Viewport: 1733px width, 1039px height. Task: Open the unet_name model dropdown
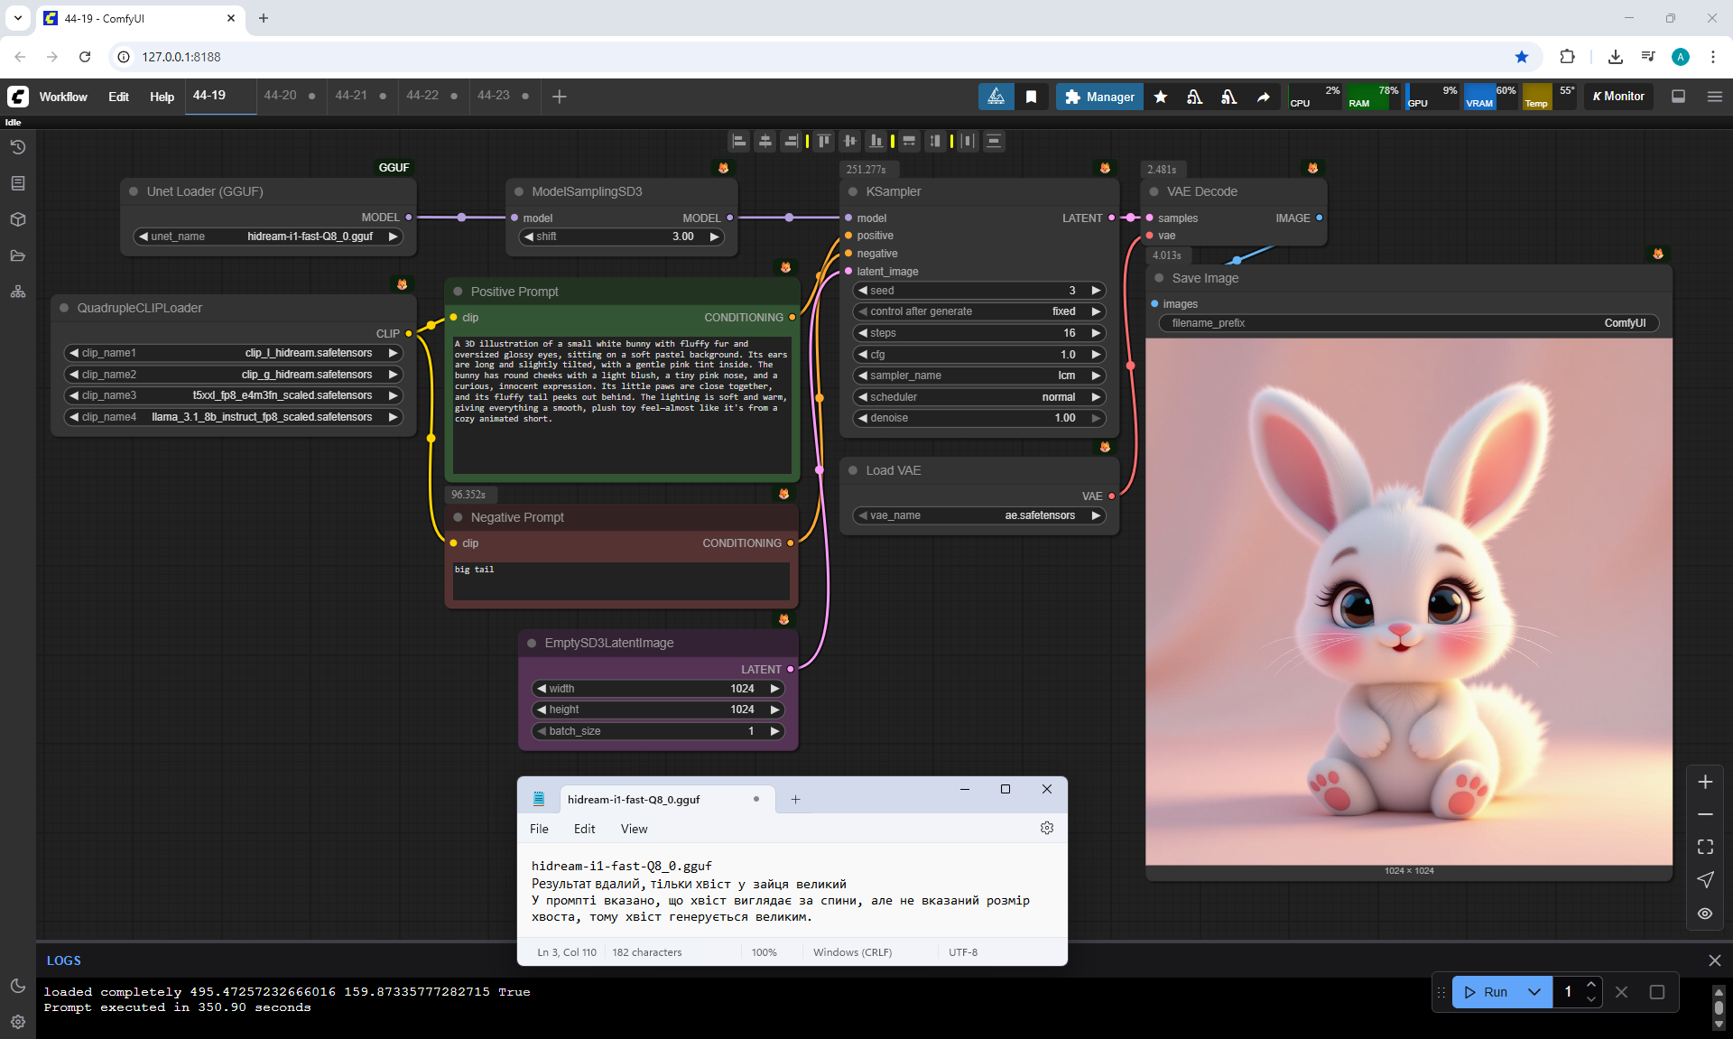(268, 237)
